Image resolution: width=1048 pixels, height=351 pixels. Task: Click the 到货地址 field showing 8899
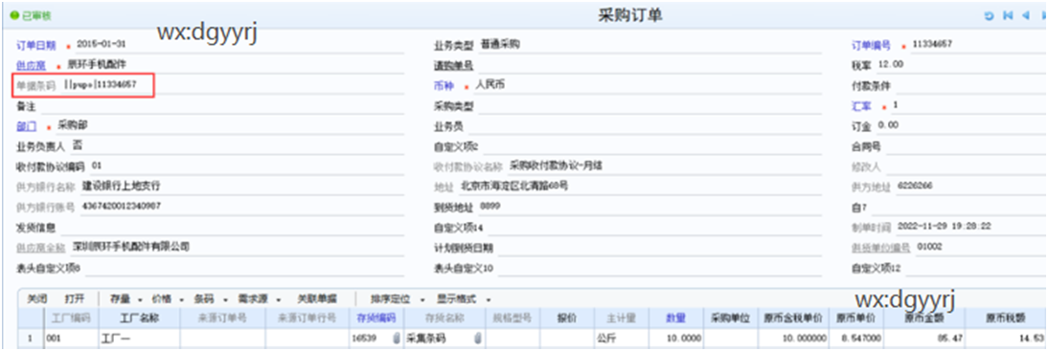click(649, 208)
